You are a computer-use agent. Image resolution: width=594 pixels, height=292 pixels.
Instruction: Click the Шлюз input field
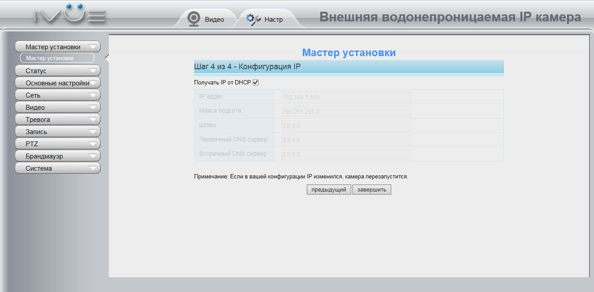346,126
